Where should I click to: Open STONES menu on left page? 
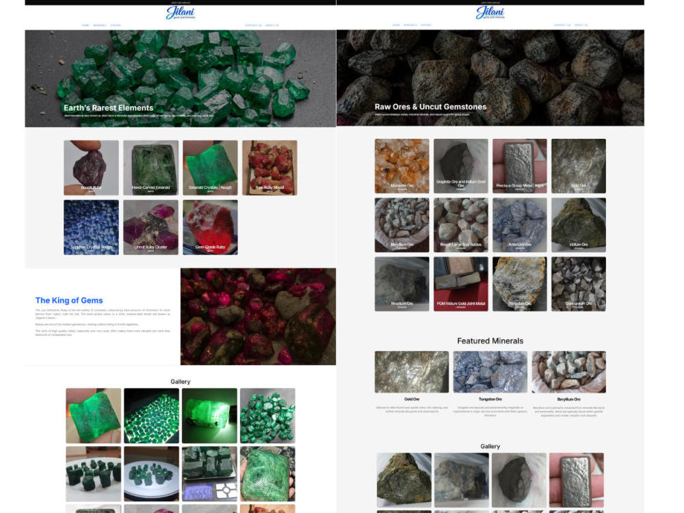tap(116, 25)
